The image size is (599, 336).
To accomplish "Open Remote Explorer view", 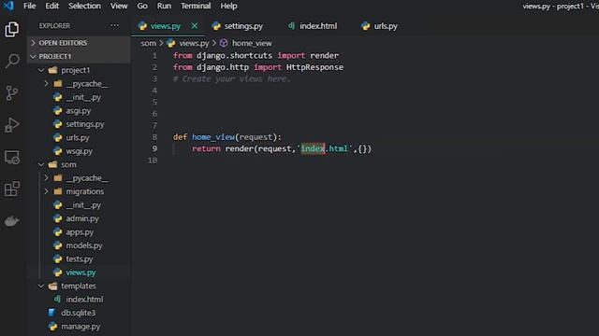I will (12, 157).
